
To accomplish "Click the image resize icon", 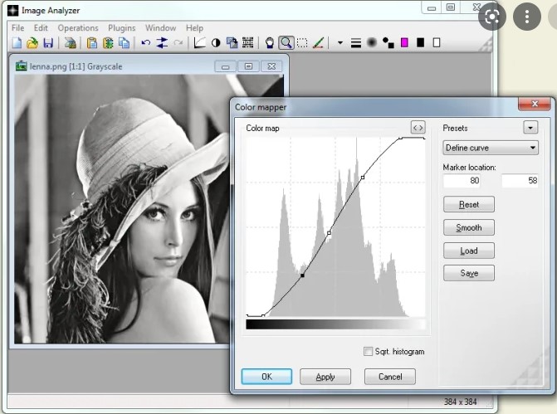I will click(x=232, y=43).
